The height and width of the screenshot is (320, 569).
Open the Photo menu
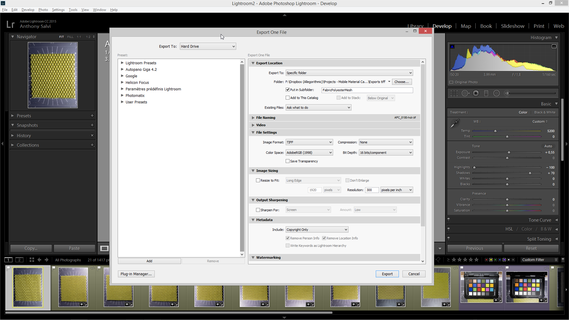tap(43, 10)
